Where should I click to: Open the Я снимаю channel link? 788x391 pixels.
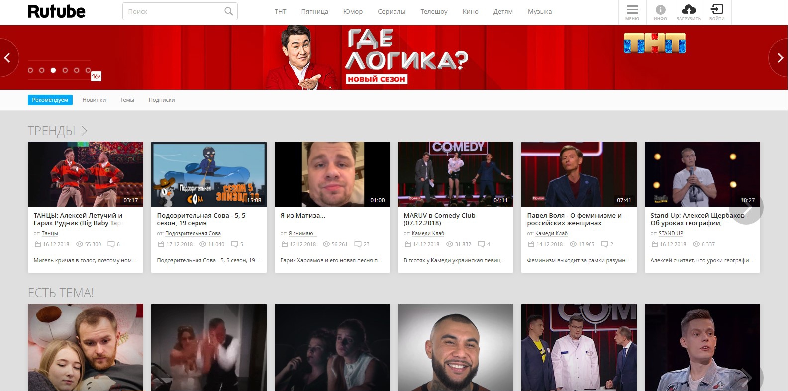point(303,233)
